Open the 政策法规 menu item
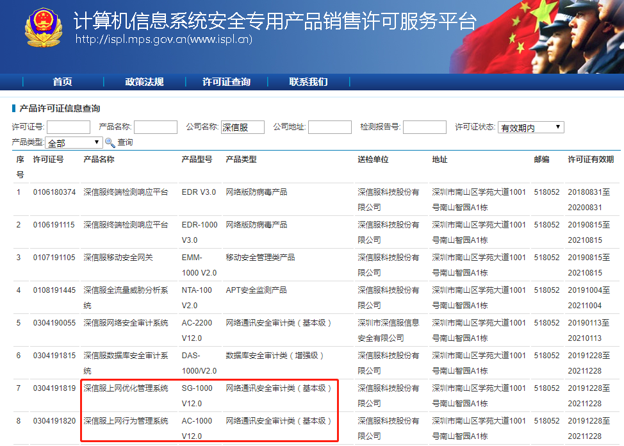The height and width of the screenshot is (446, 624). point(144,81)
